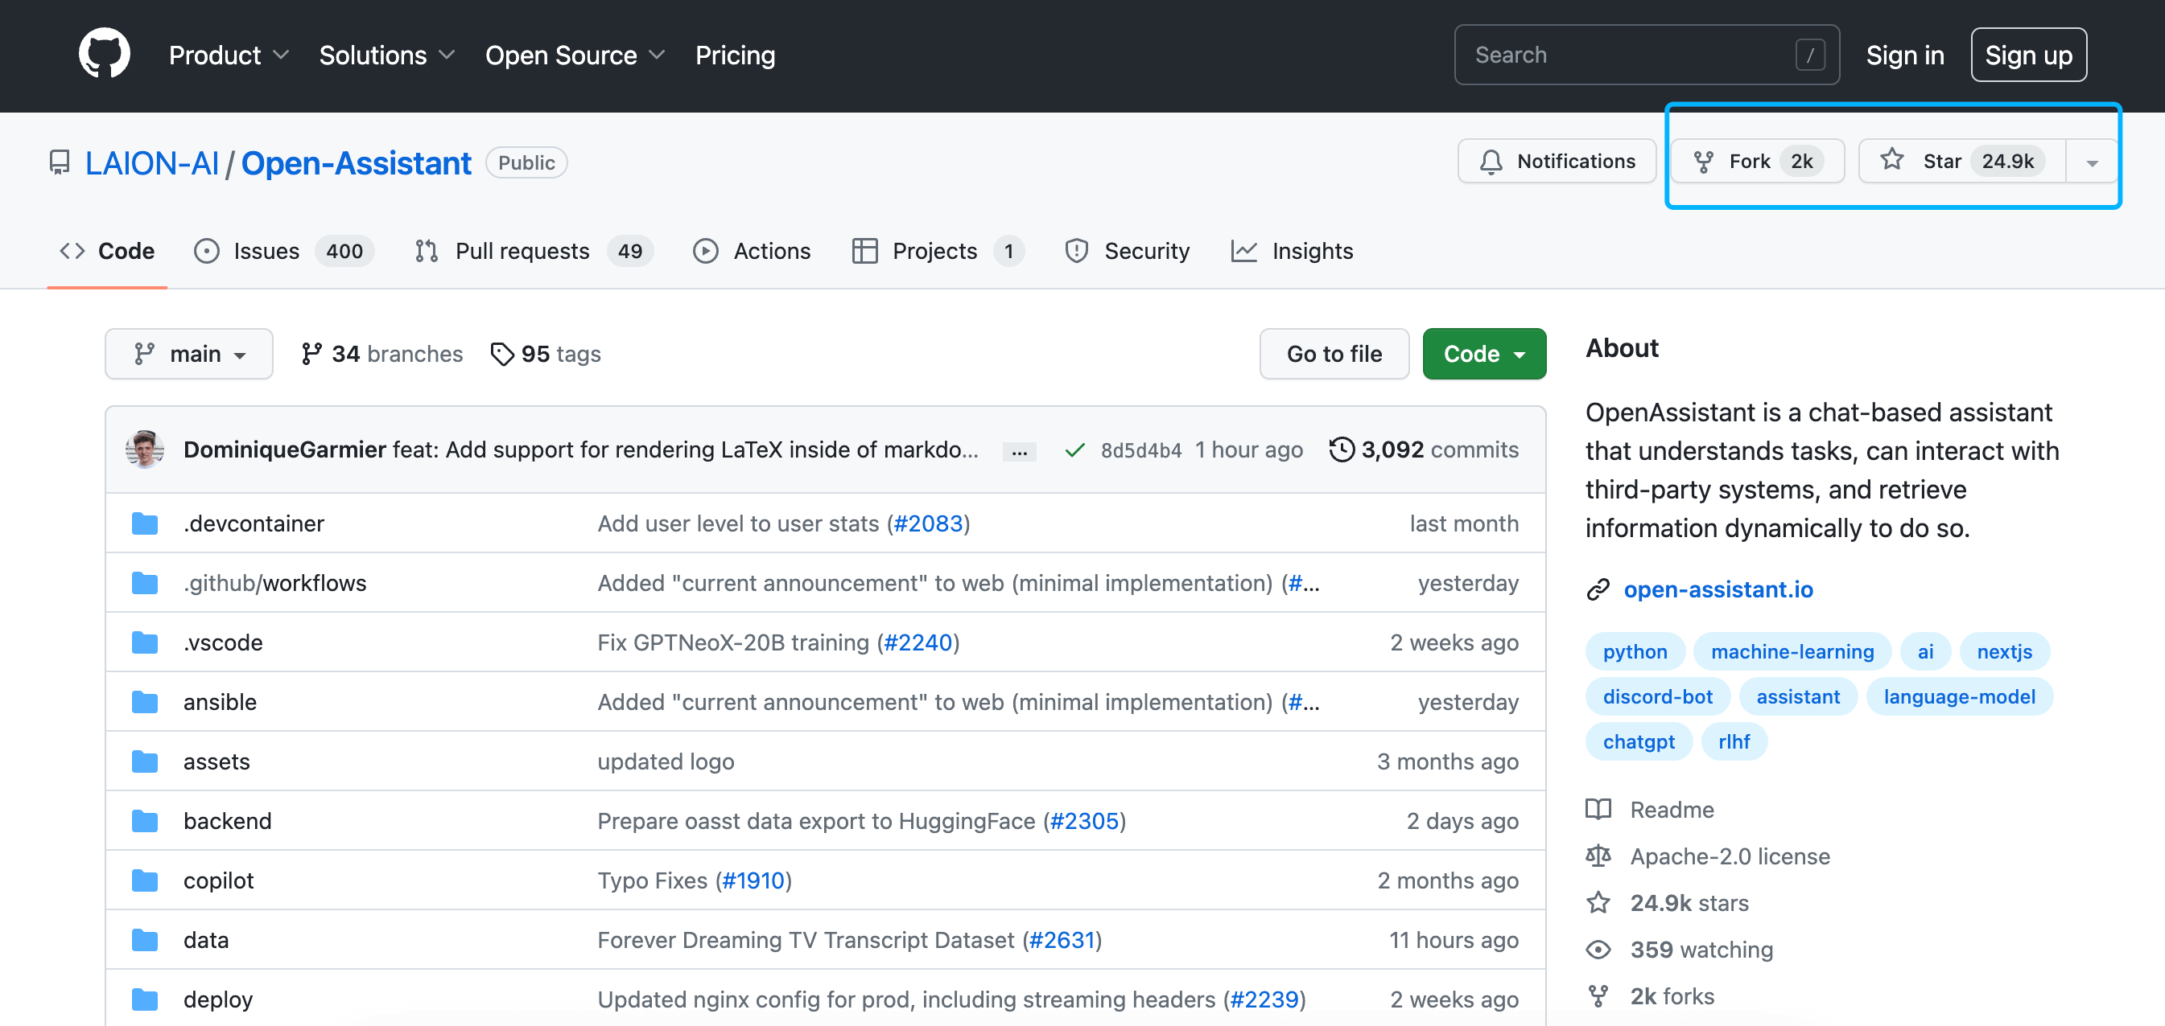Open the copilot folder
The height and width of the screenshot is (1026, 2165).
point(219,880)
